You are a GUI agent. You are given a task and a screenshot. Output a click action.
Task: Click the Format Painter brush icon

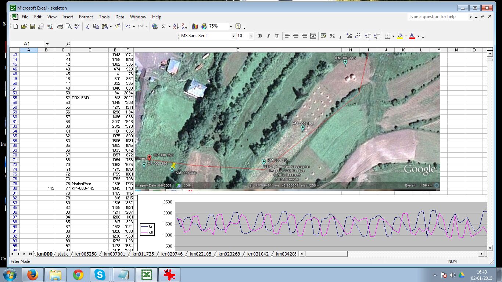(x=117, y=26)
